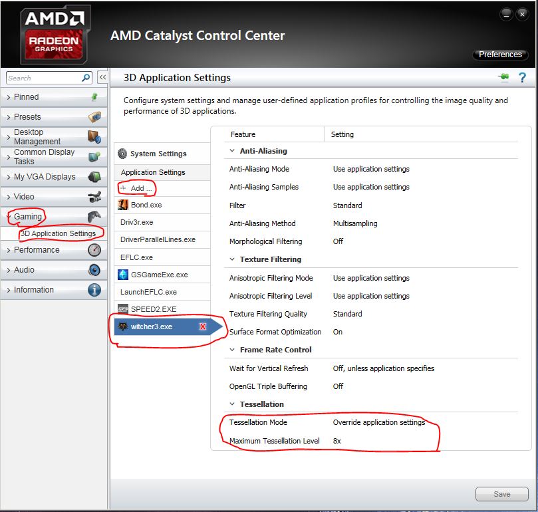This screenshot has height=512, width=538.
Task: Click the My VGA Displays monitor icon
Action: click(x=94, y=177)
